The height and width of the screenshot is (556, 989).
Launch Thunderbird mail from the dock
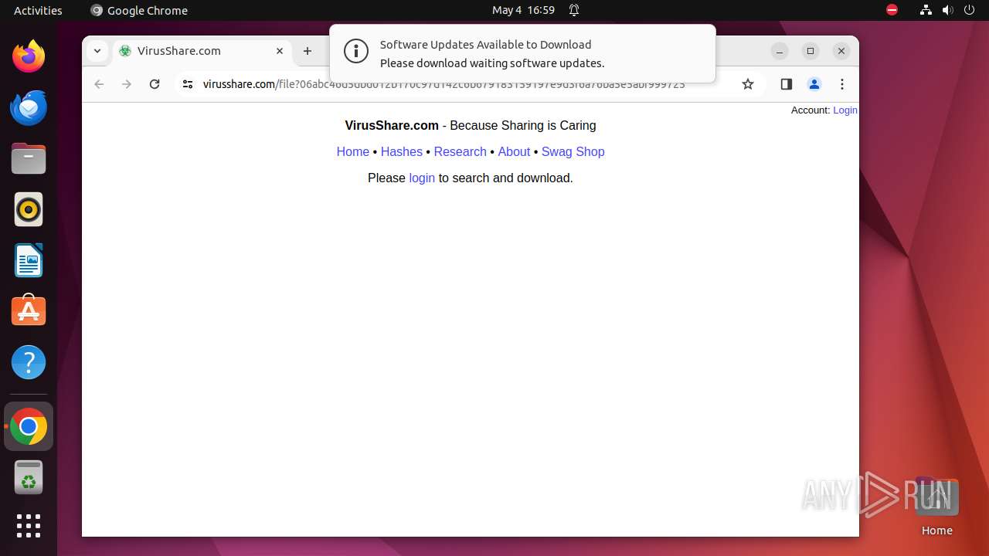click(x=29, y=107)
